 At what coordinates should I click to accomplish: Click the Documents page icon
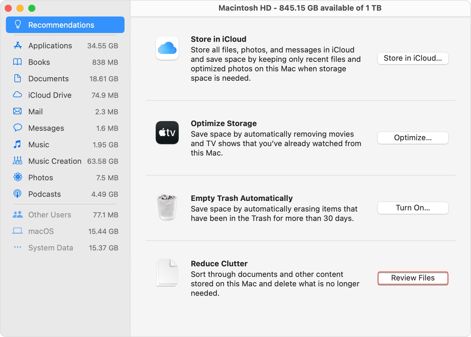[17, 79]
